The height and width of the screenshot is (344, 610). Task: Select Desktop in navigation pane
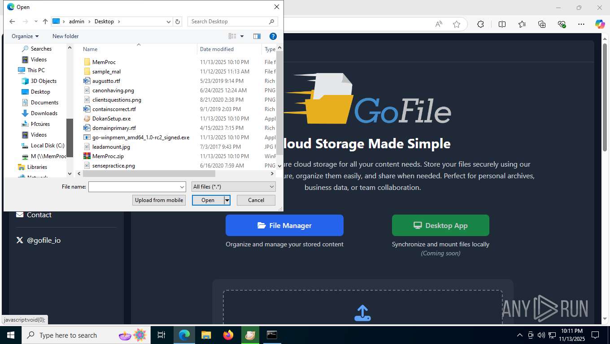(x=40, y=92)
